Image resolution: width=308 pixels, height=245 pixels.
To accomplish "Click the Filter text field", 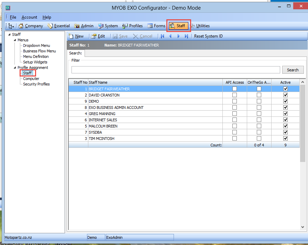I will [x=176, y=70].
